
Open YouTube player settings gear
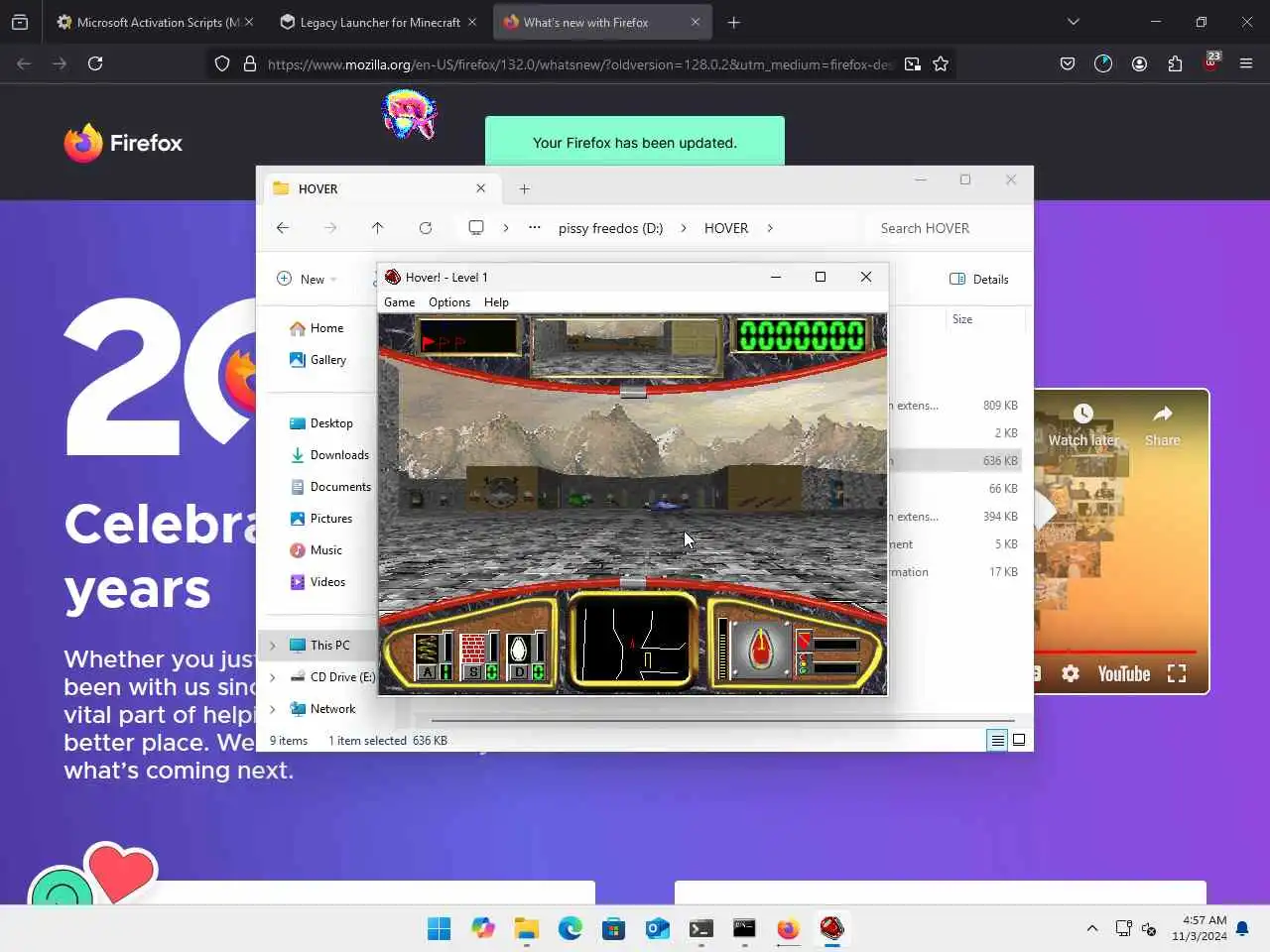[x=1071, y=674]
